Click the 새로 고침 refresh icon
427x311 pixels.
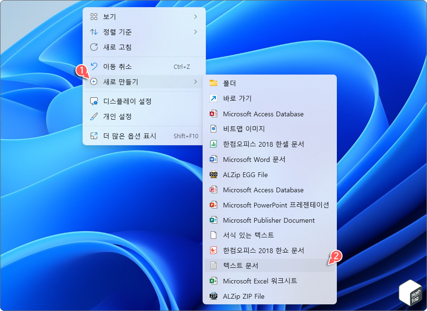tap(94, 47)
